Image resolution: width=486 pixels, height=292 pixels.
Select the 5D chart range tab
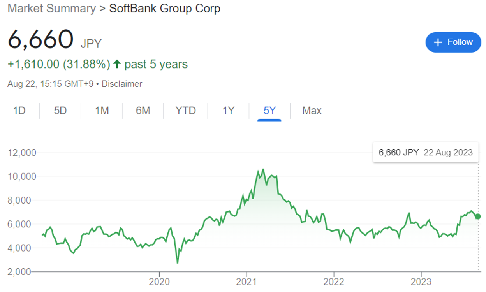pos(60,111)
